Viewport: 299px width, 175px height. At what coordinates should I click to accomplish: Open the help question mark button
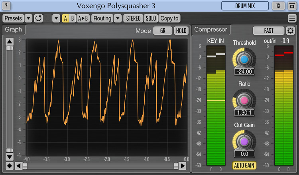[x=6, y=6]
